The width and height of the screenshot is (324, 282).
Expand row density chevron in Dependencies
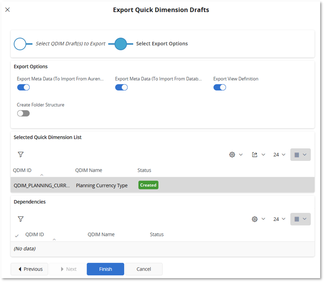click(305, 219)
